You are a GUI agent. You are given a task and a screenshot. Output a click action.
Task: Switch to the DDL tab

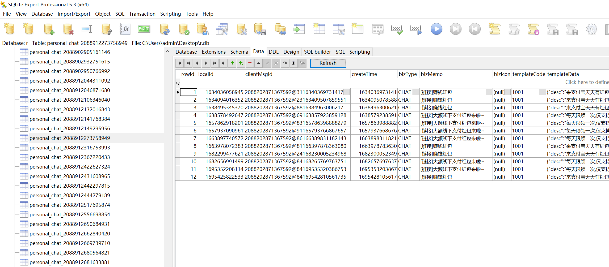[x=273, y=52]
